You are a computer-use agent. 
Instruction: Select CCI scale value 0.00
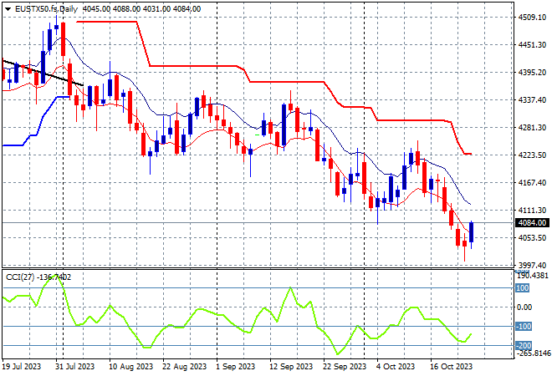tap(524, 307)
